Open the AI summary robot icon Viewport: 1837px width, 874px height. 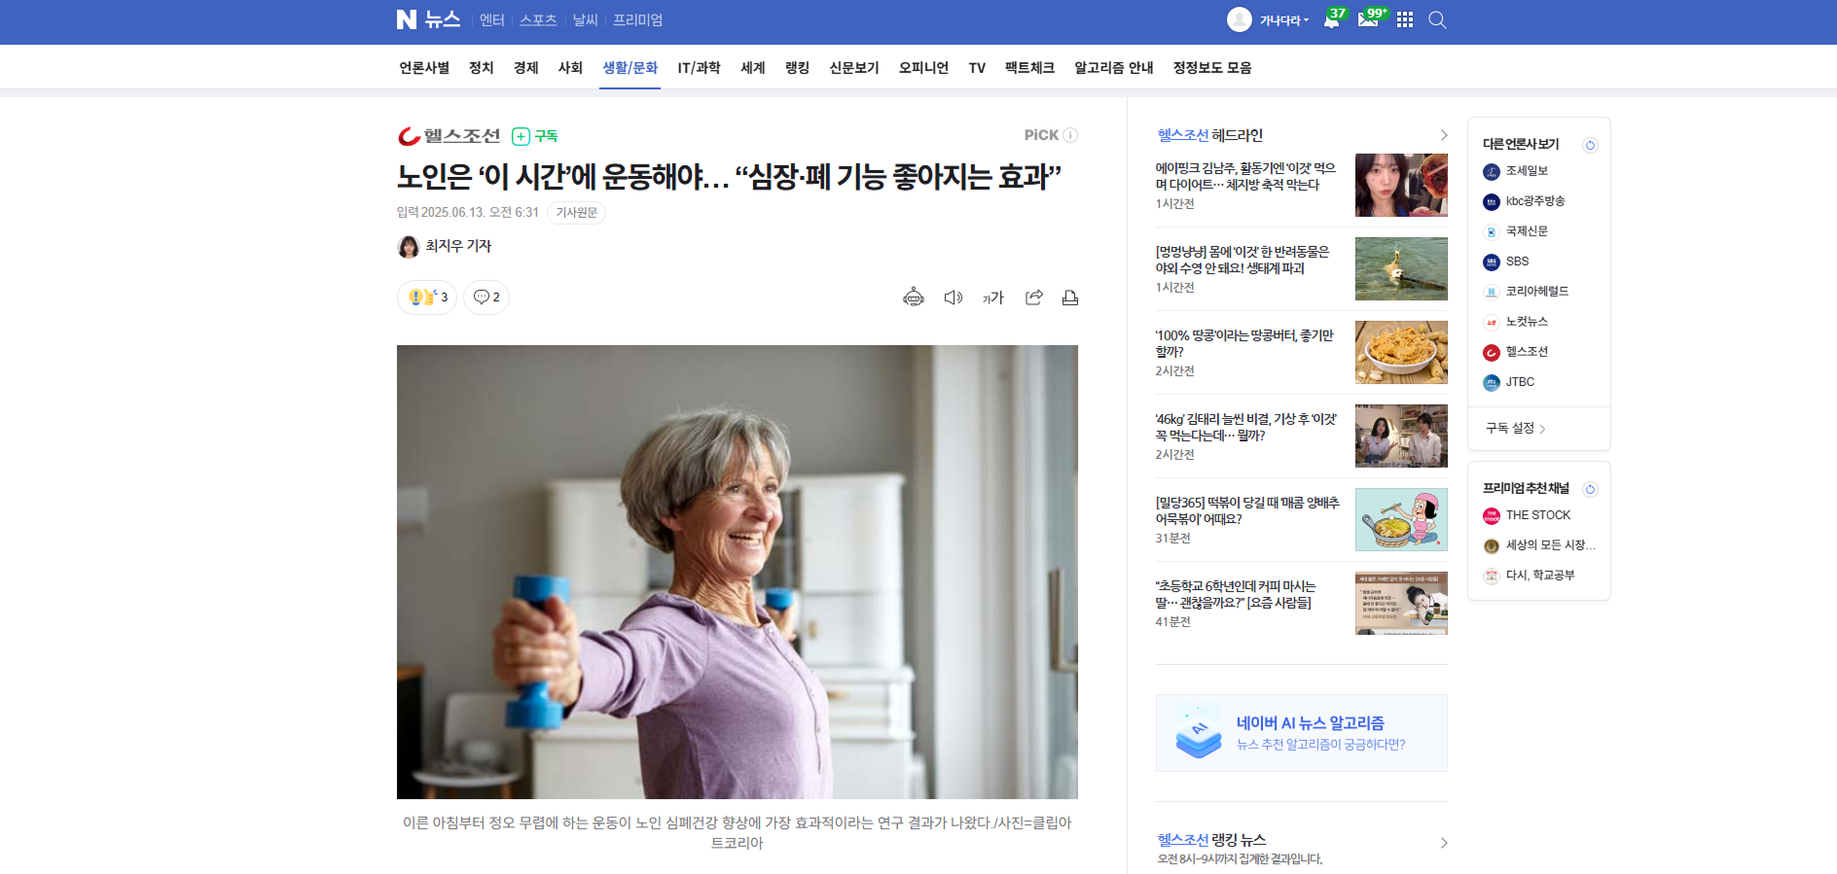913,297
